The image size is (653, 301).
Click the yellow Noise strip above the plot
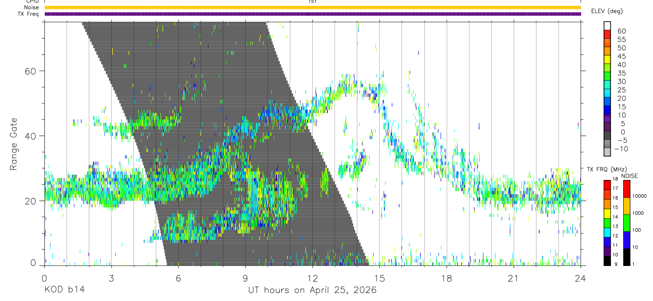(x=313, y=7)
